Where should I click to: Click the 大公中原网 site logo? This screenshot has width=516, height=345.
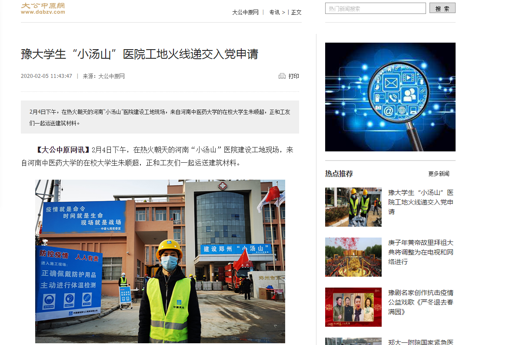(43, 8)
